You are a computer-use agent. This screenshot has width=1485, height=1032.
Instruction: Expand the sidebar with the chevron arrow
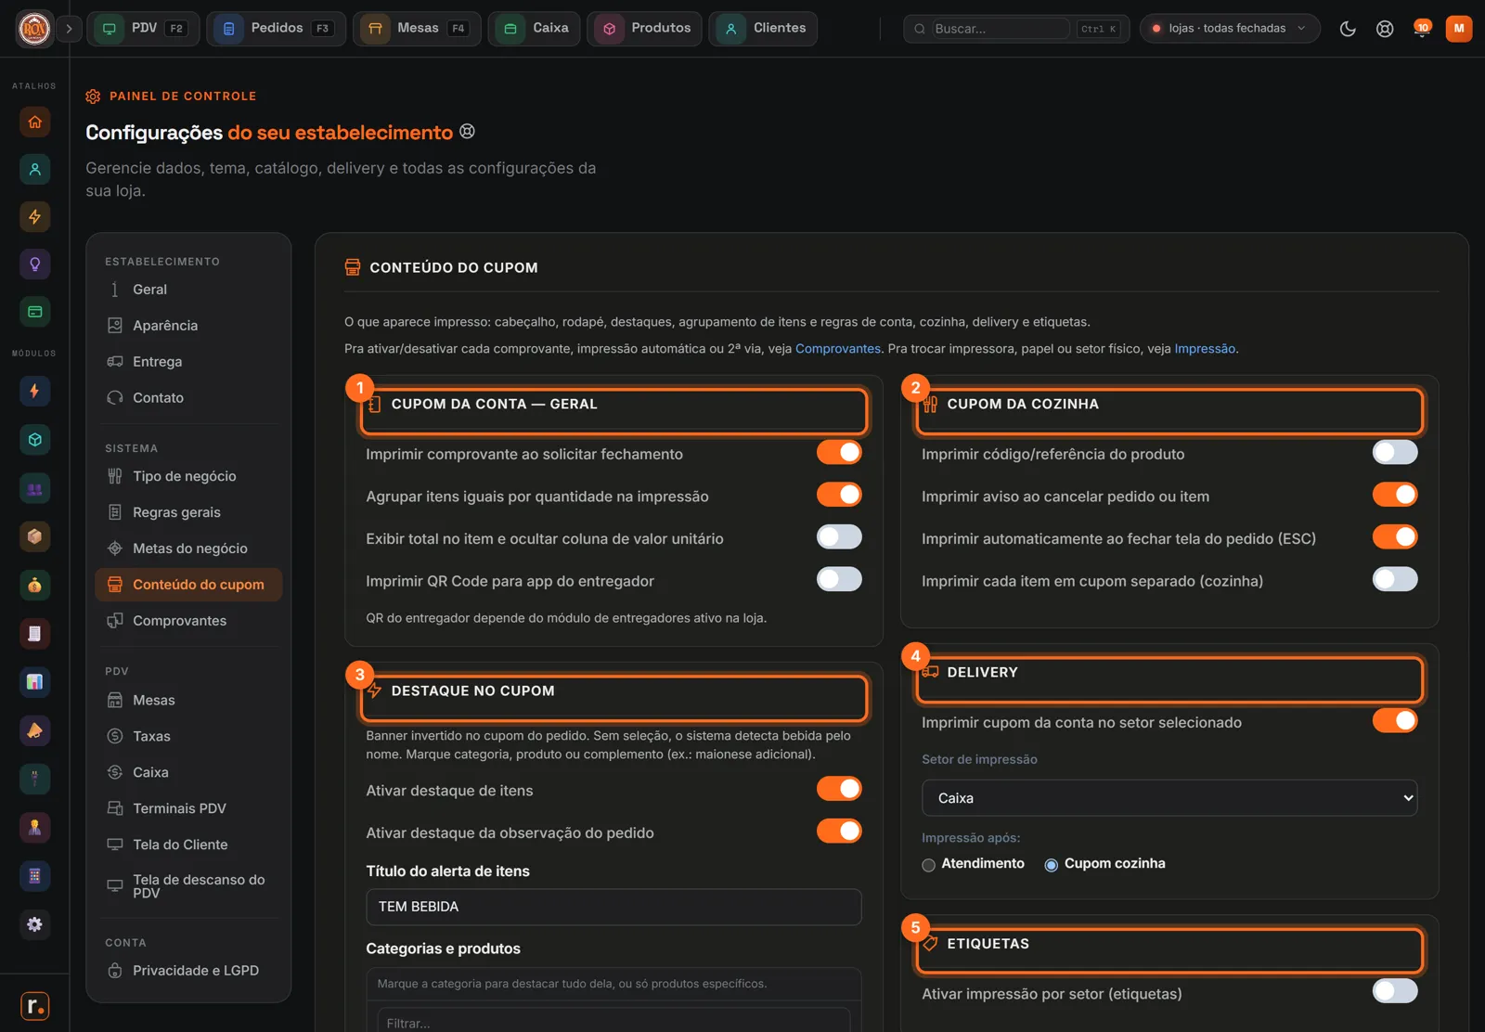pyautogui.click(x=69, y=29)
